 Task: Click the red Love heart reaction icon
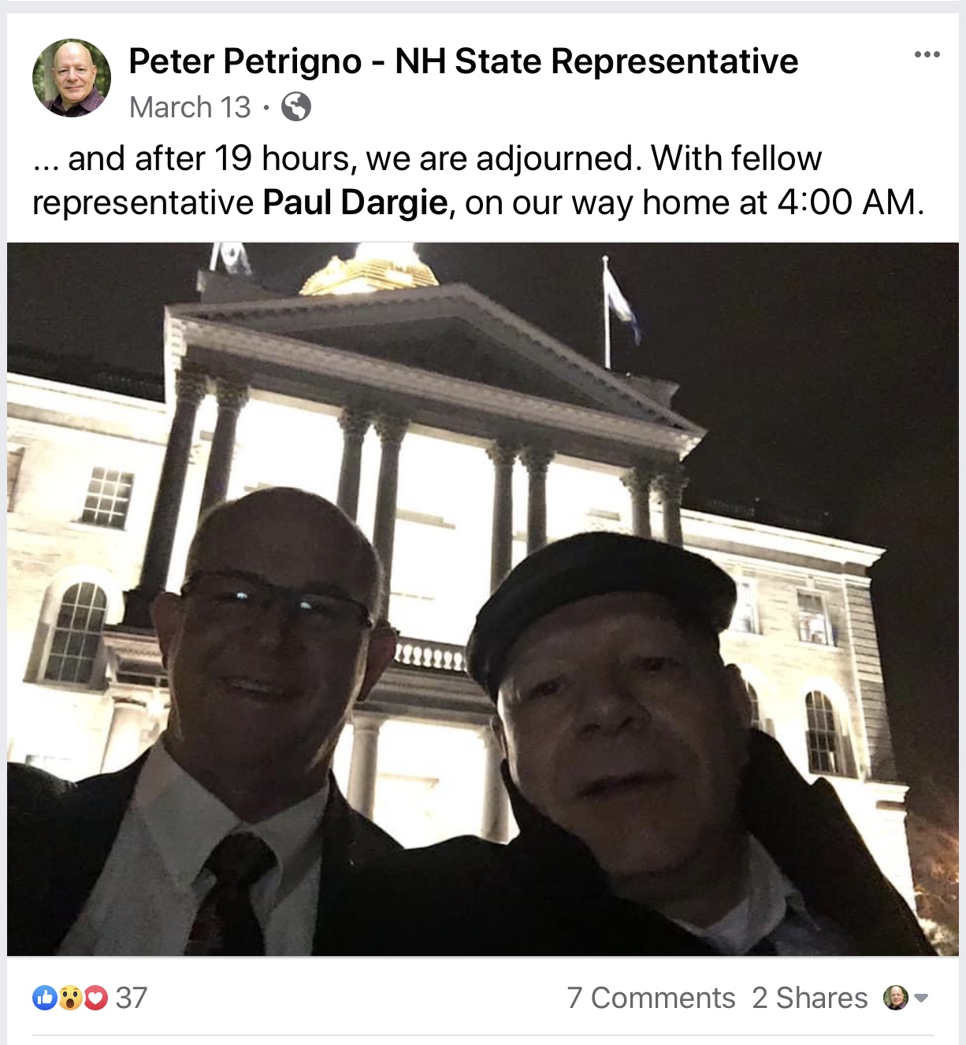tap(95, 998)
